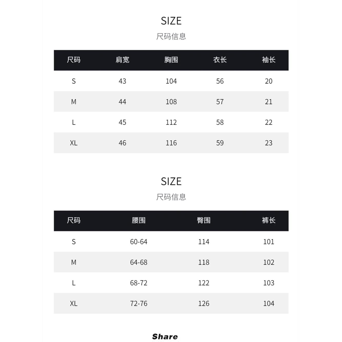Select the 108 chest measurement cell
This screenshot has height=342, width=342.
point(171,102)
